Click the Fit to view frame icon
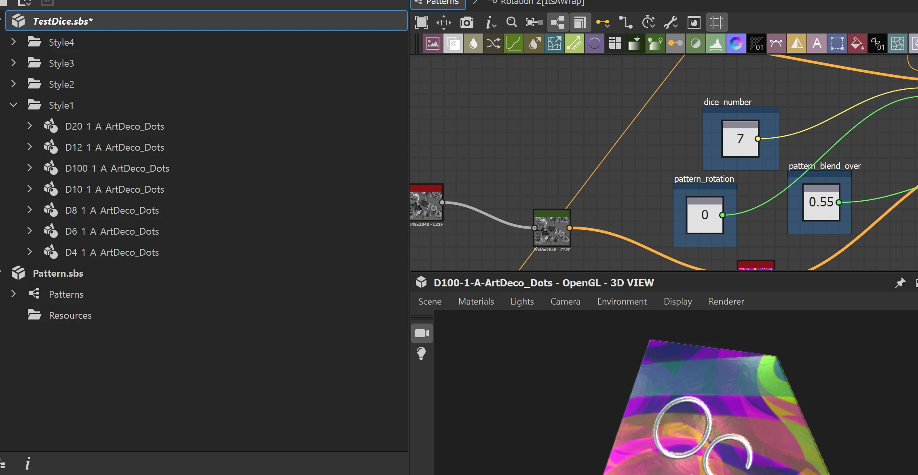This screenshot has width=918, height=475. 421,22
